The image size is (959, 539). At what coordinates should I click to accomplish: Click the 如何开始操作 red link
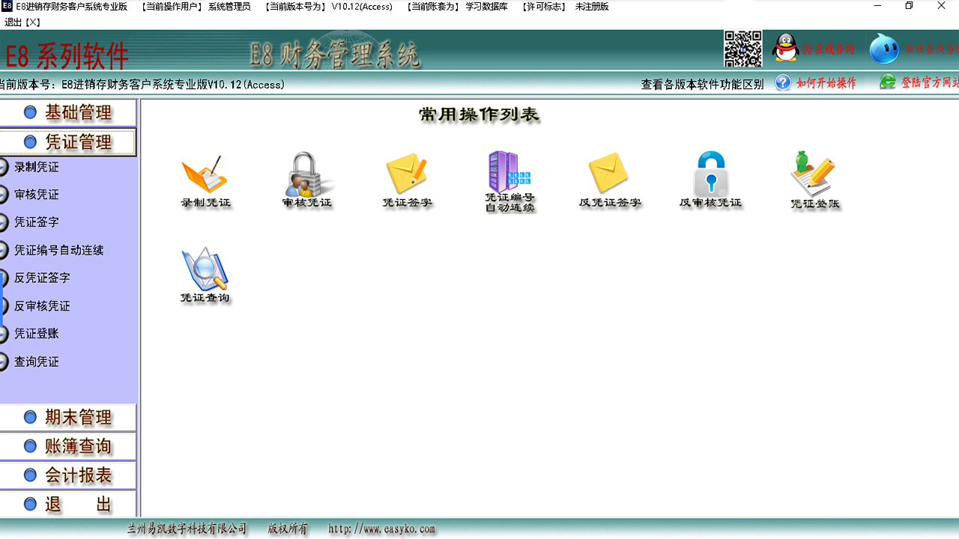point(826,83)
